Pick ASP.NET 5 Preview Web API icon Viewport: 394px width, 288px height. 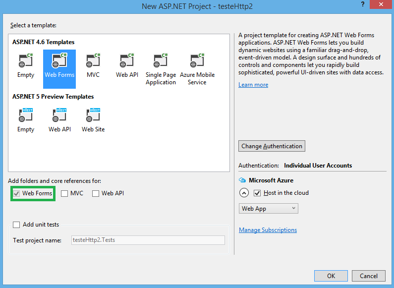[x=59, y=115]
